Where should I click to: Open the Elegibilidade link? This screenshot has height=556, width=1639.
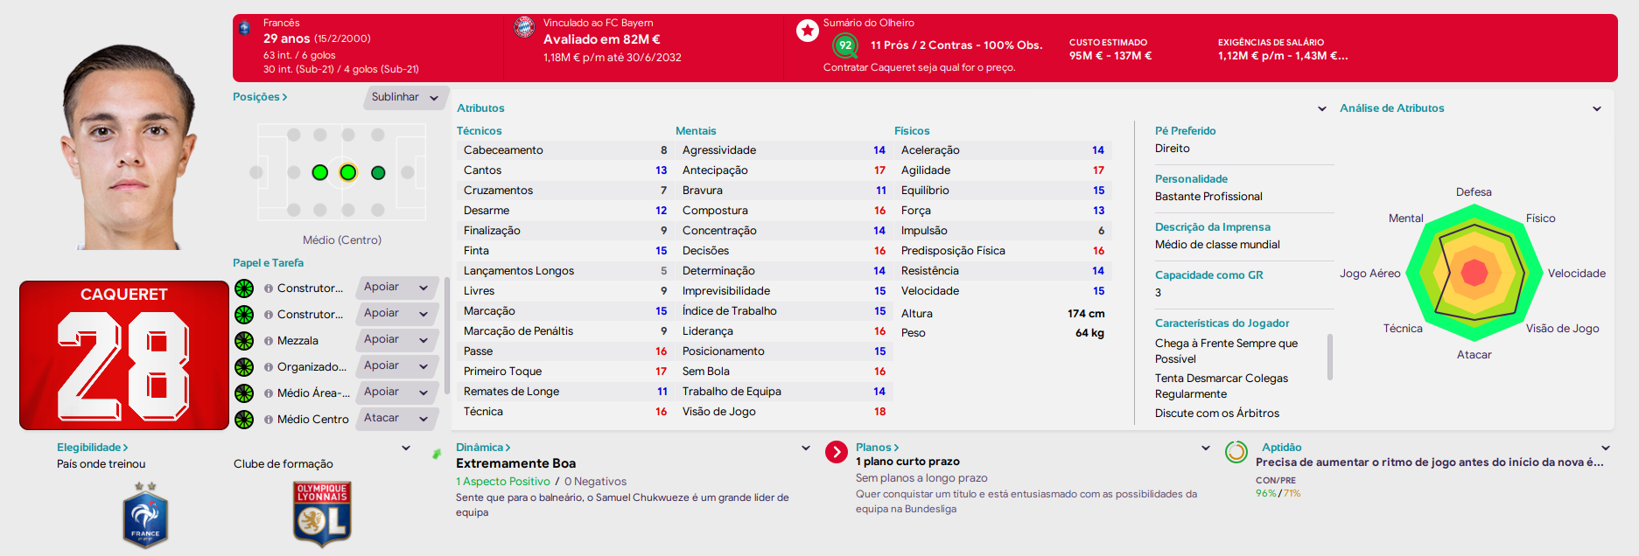click(x=93, y=448)
